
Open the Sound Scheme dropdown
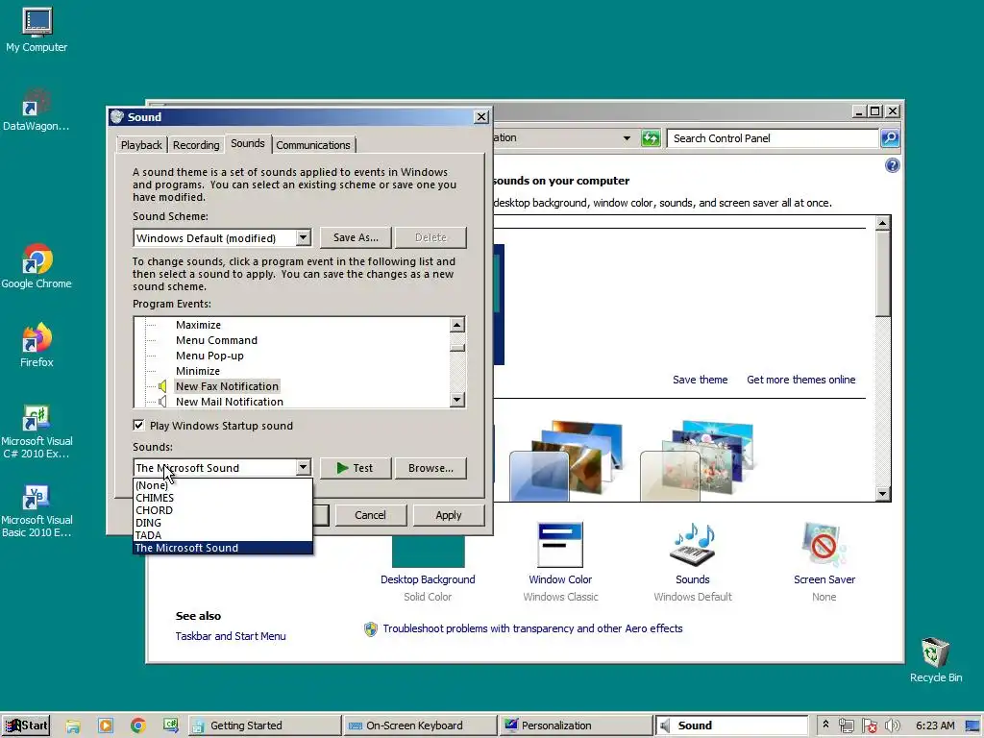(x=303, y=238)
